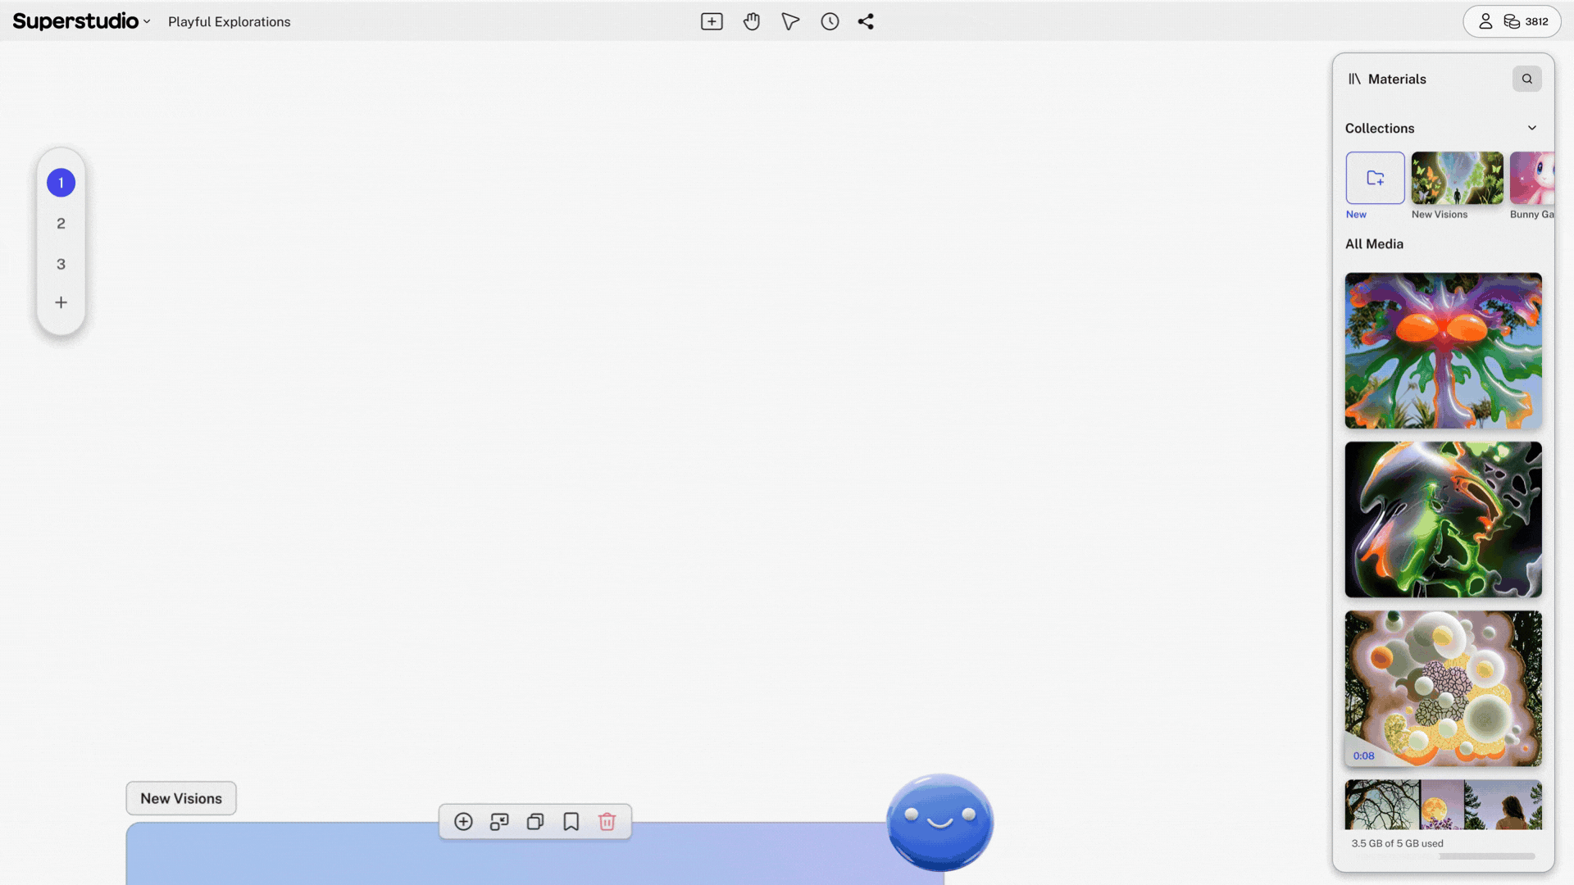Switch to page 2

[x=61, y=224]
